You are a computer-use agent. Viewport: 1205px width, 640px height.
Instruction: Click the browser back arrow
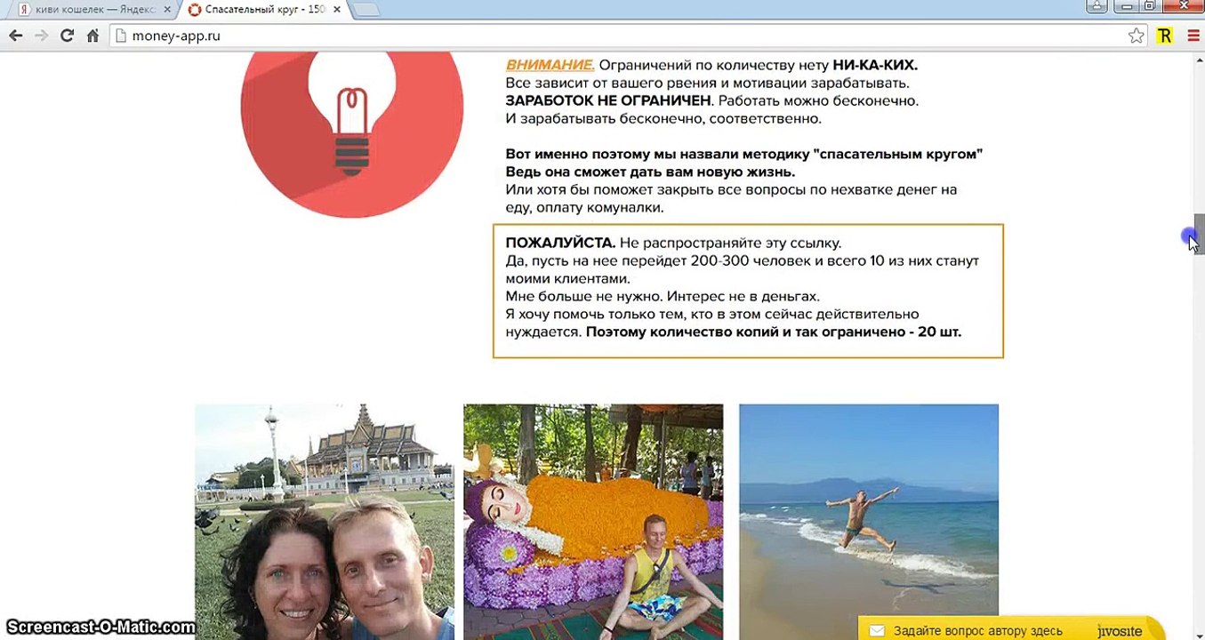tap(15, 36)
